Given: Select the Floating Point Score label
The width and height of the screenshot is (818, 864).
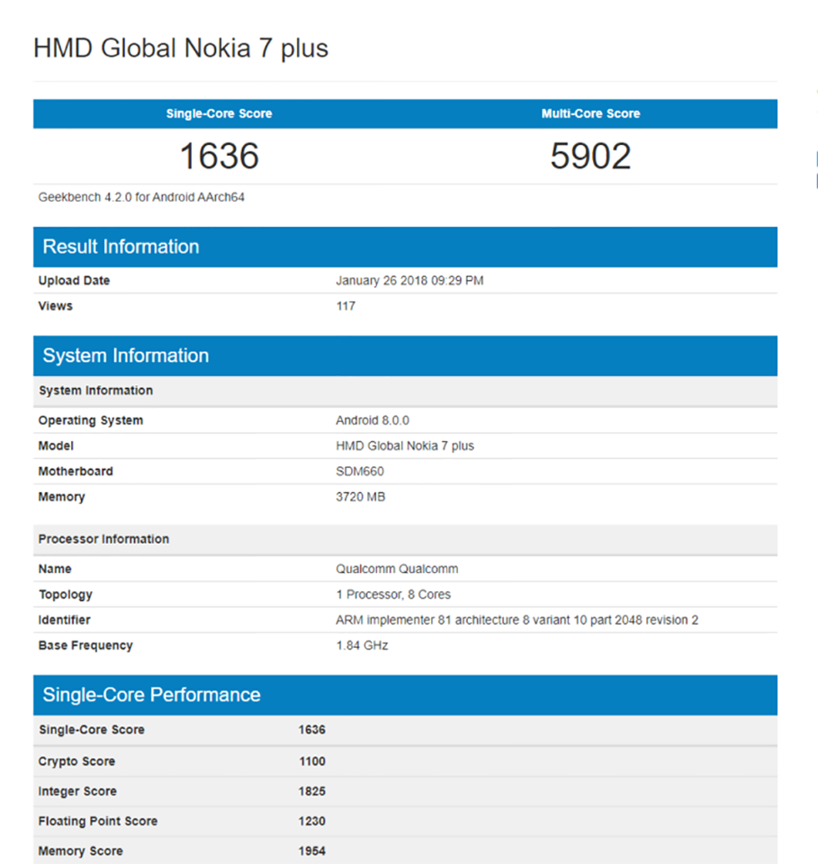Looking at the screenshot, I should tap(97, 821).
